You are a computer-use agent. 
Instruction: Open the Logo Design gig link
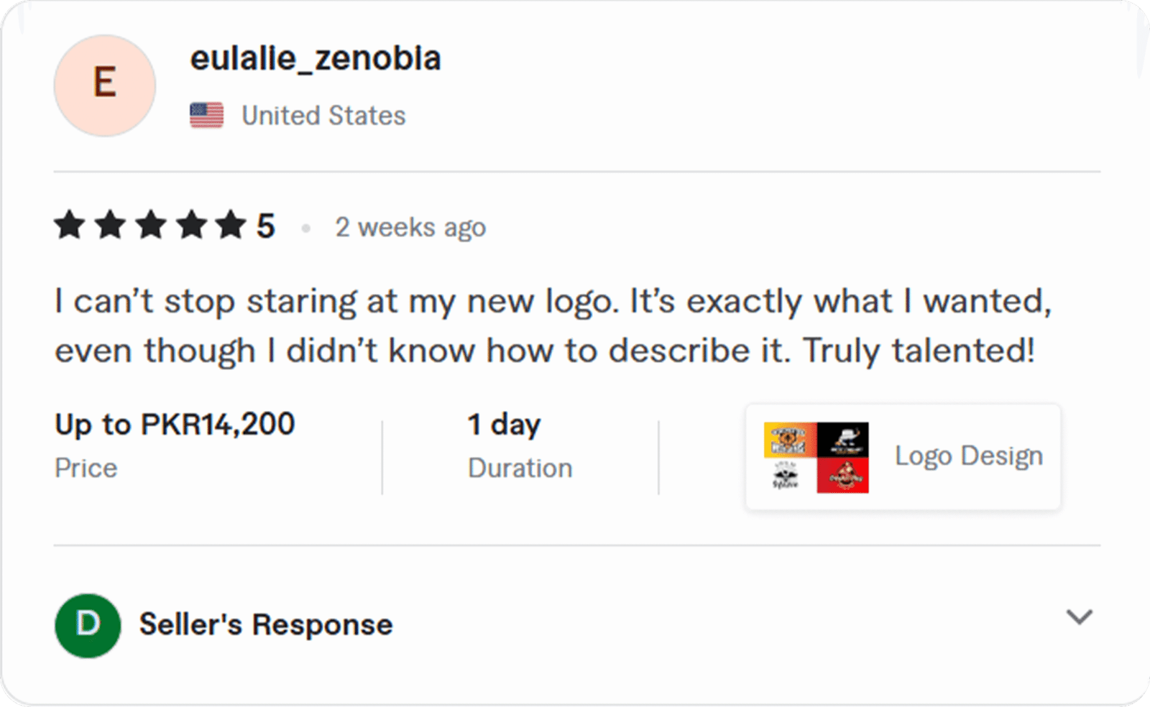[968, 456]
